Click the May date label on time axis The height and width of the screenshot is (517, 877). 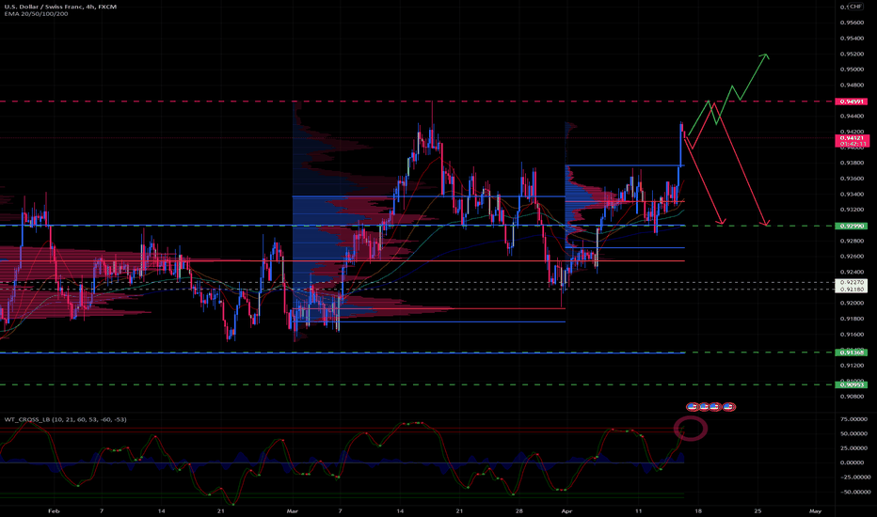[x=816, y=510]
